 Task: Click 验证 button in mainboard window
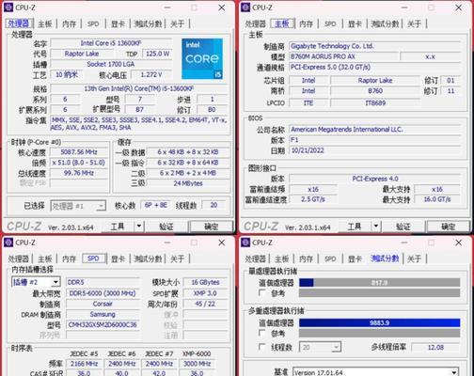[403, 226]
